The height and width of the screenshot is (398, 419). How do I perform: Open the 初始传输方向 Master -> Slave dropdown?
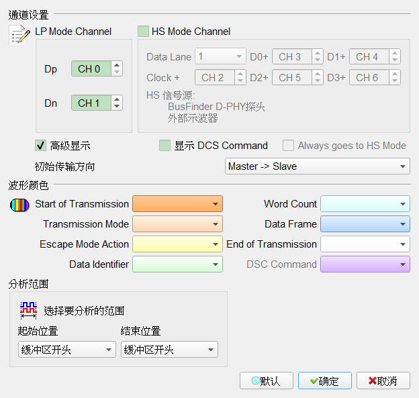click(318, 166)
